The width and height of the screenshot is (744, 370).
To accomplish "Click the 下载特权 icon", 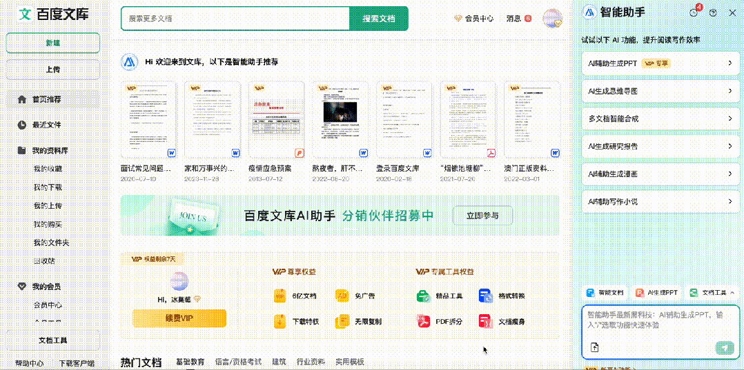I will (x=280, y=321).
